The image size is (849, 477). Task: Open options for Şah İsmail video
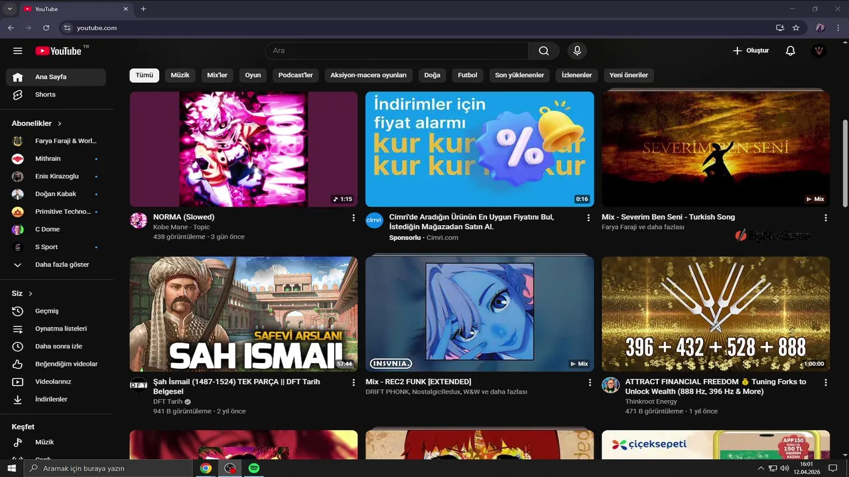[x=353, y=383]
